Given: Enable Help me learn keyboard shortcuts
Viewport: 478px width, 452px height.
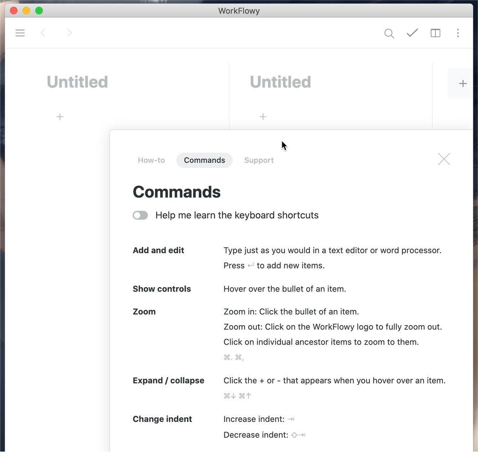Looking at the screenshot, I should 140,215.
